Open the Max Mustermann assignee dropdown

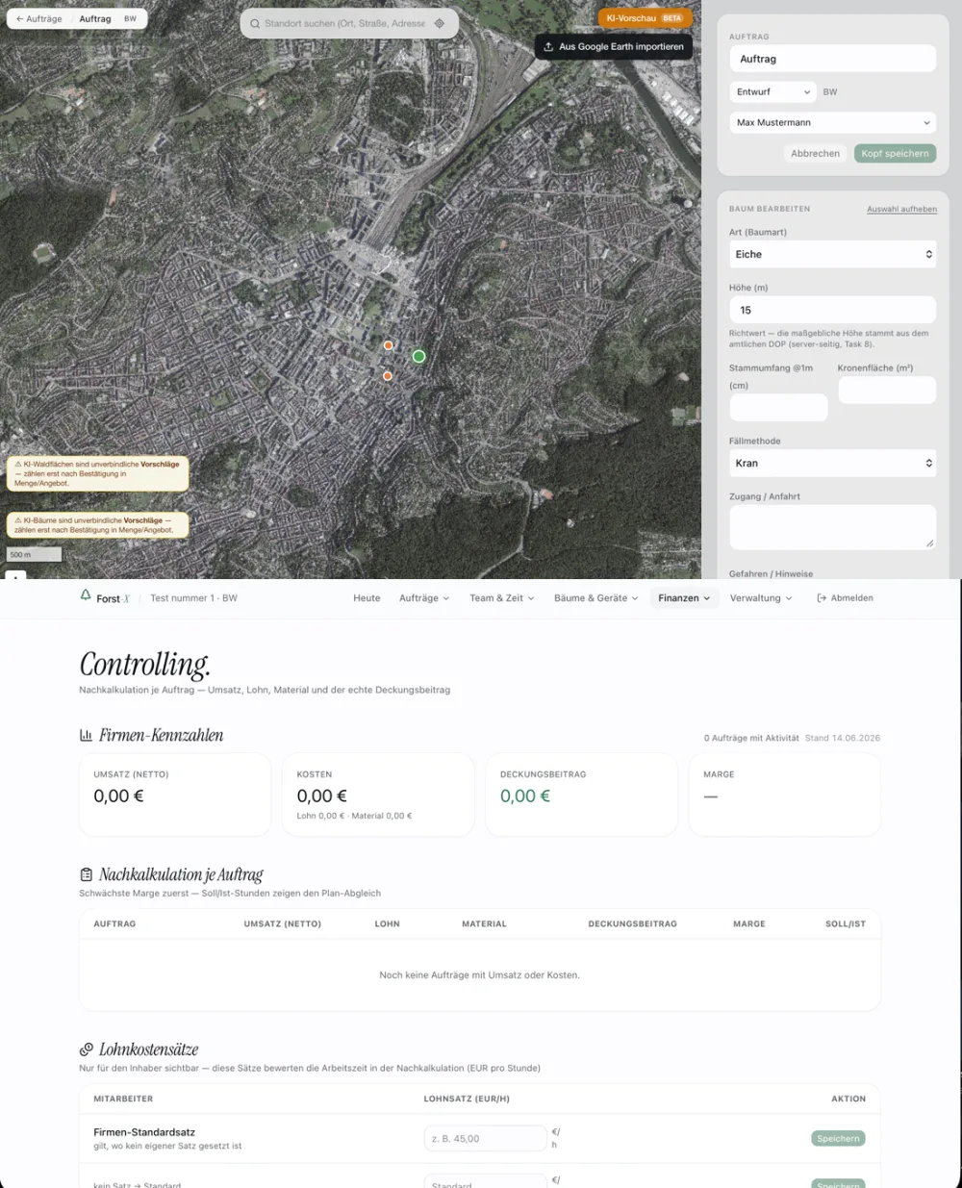coord(832,123)
